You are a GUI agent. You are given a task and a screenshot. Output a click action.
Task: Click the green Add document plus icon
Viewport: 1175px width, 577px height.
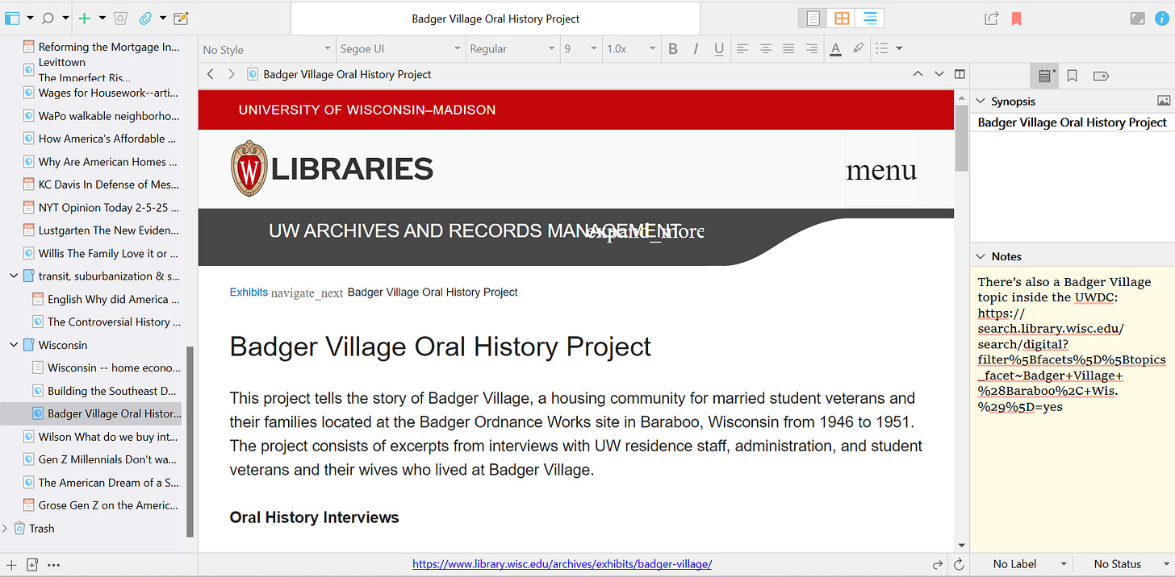click(84, 18)
